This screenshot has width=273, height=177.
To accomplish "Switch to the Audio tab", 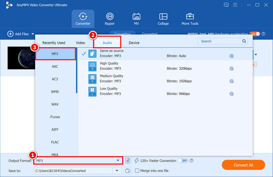I will (x=107, y=43).
